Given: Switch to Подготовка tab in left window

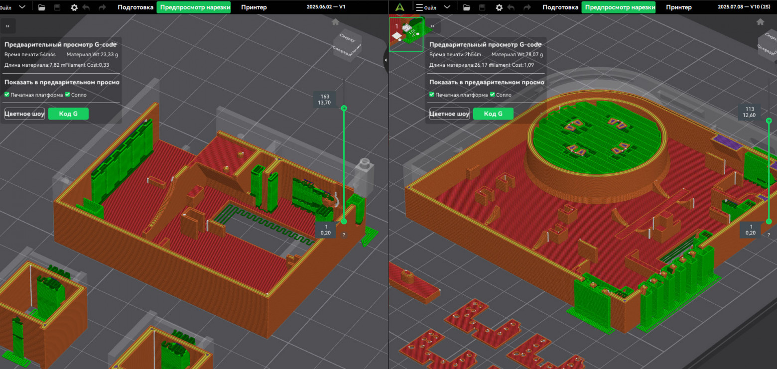Looking at the screenshot, I should 135,7.
